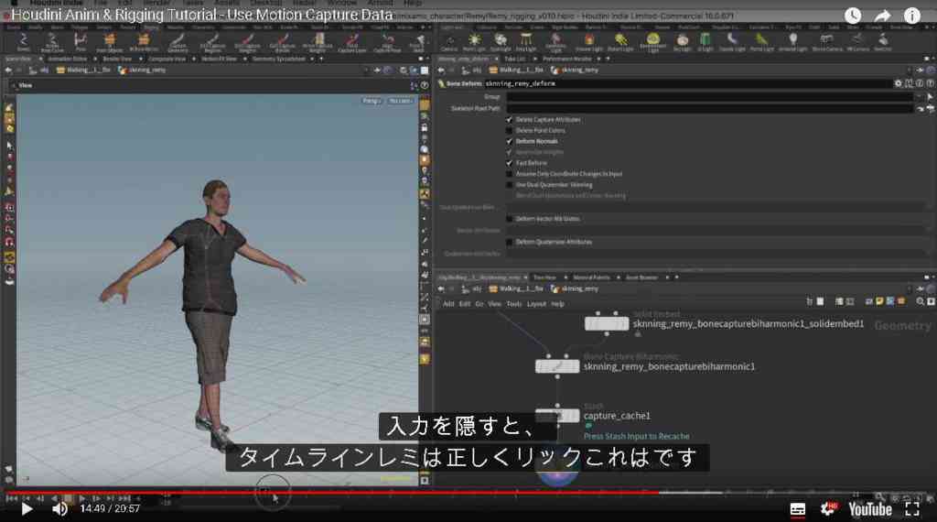Select the capture_cache1 stash node

(557, 415)
